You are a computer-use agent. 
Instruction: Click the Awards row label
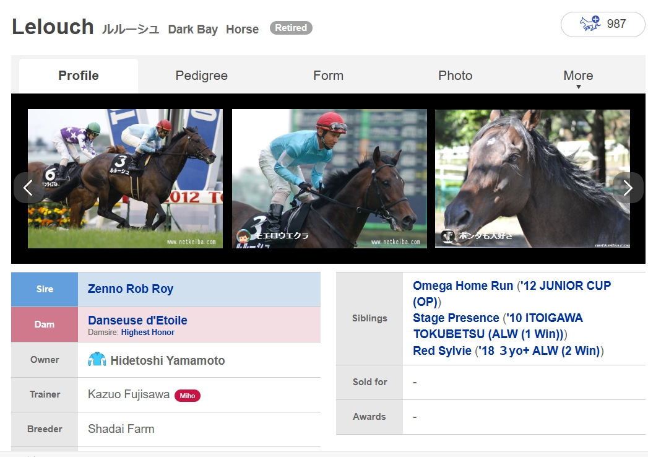click(x=369, y=417)
